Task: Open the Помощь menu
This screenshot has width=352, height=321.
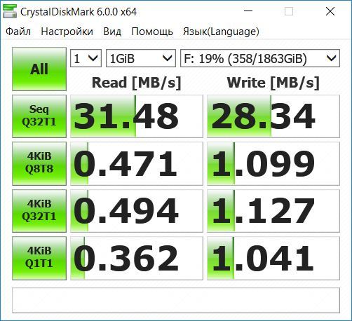Action: tap(152, 32)
